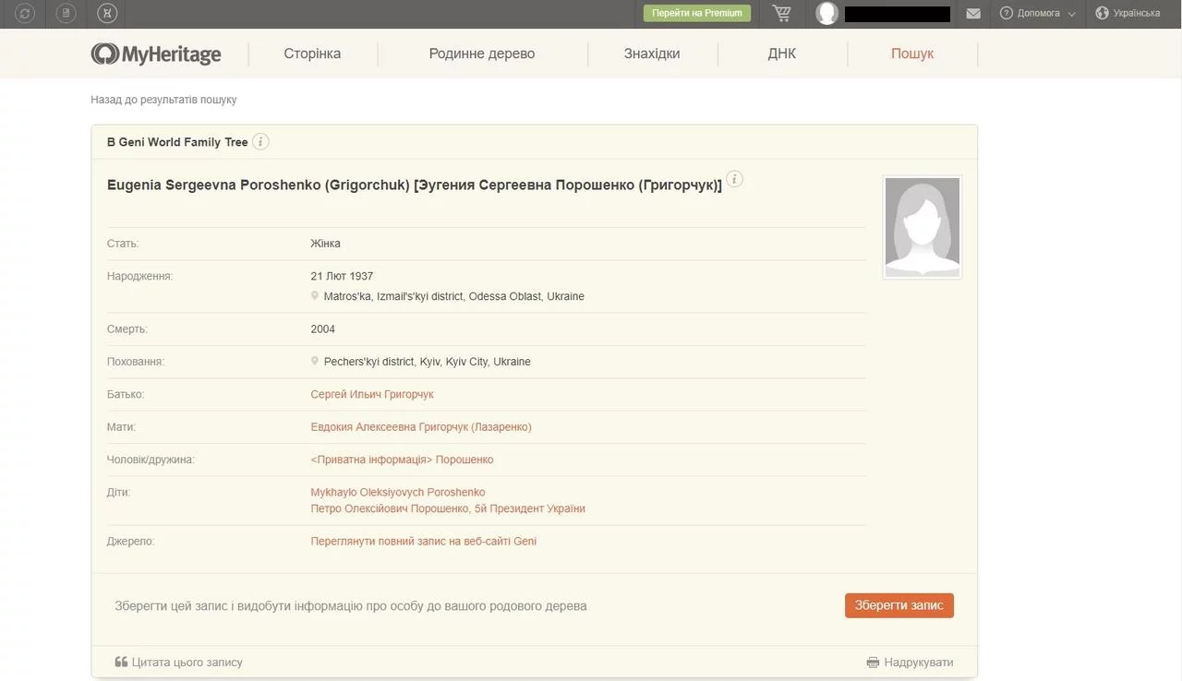Screen dimensions: 1182x681
Task: Open the Пошук menu
Action: [x=912, y=54]
